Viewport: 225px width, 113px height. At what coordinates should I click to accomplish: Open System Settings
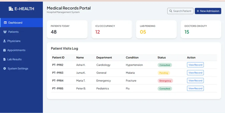pos(21,69)
